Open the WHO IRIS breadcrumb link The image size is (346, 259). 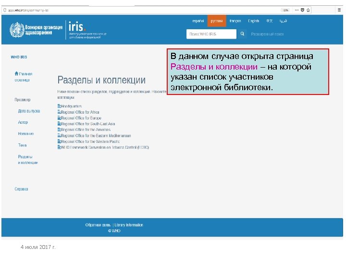coord(19,57)
